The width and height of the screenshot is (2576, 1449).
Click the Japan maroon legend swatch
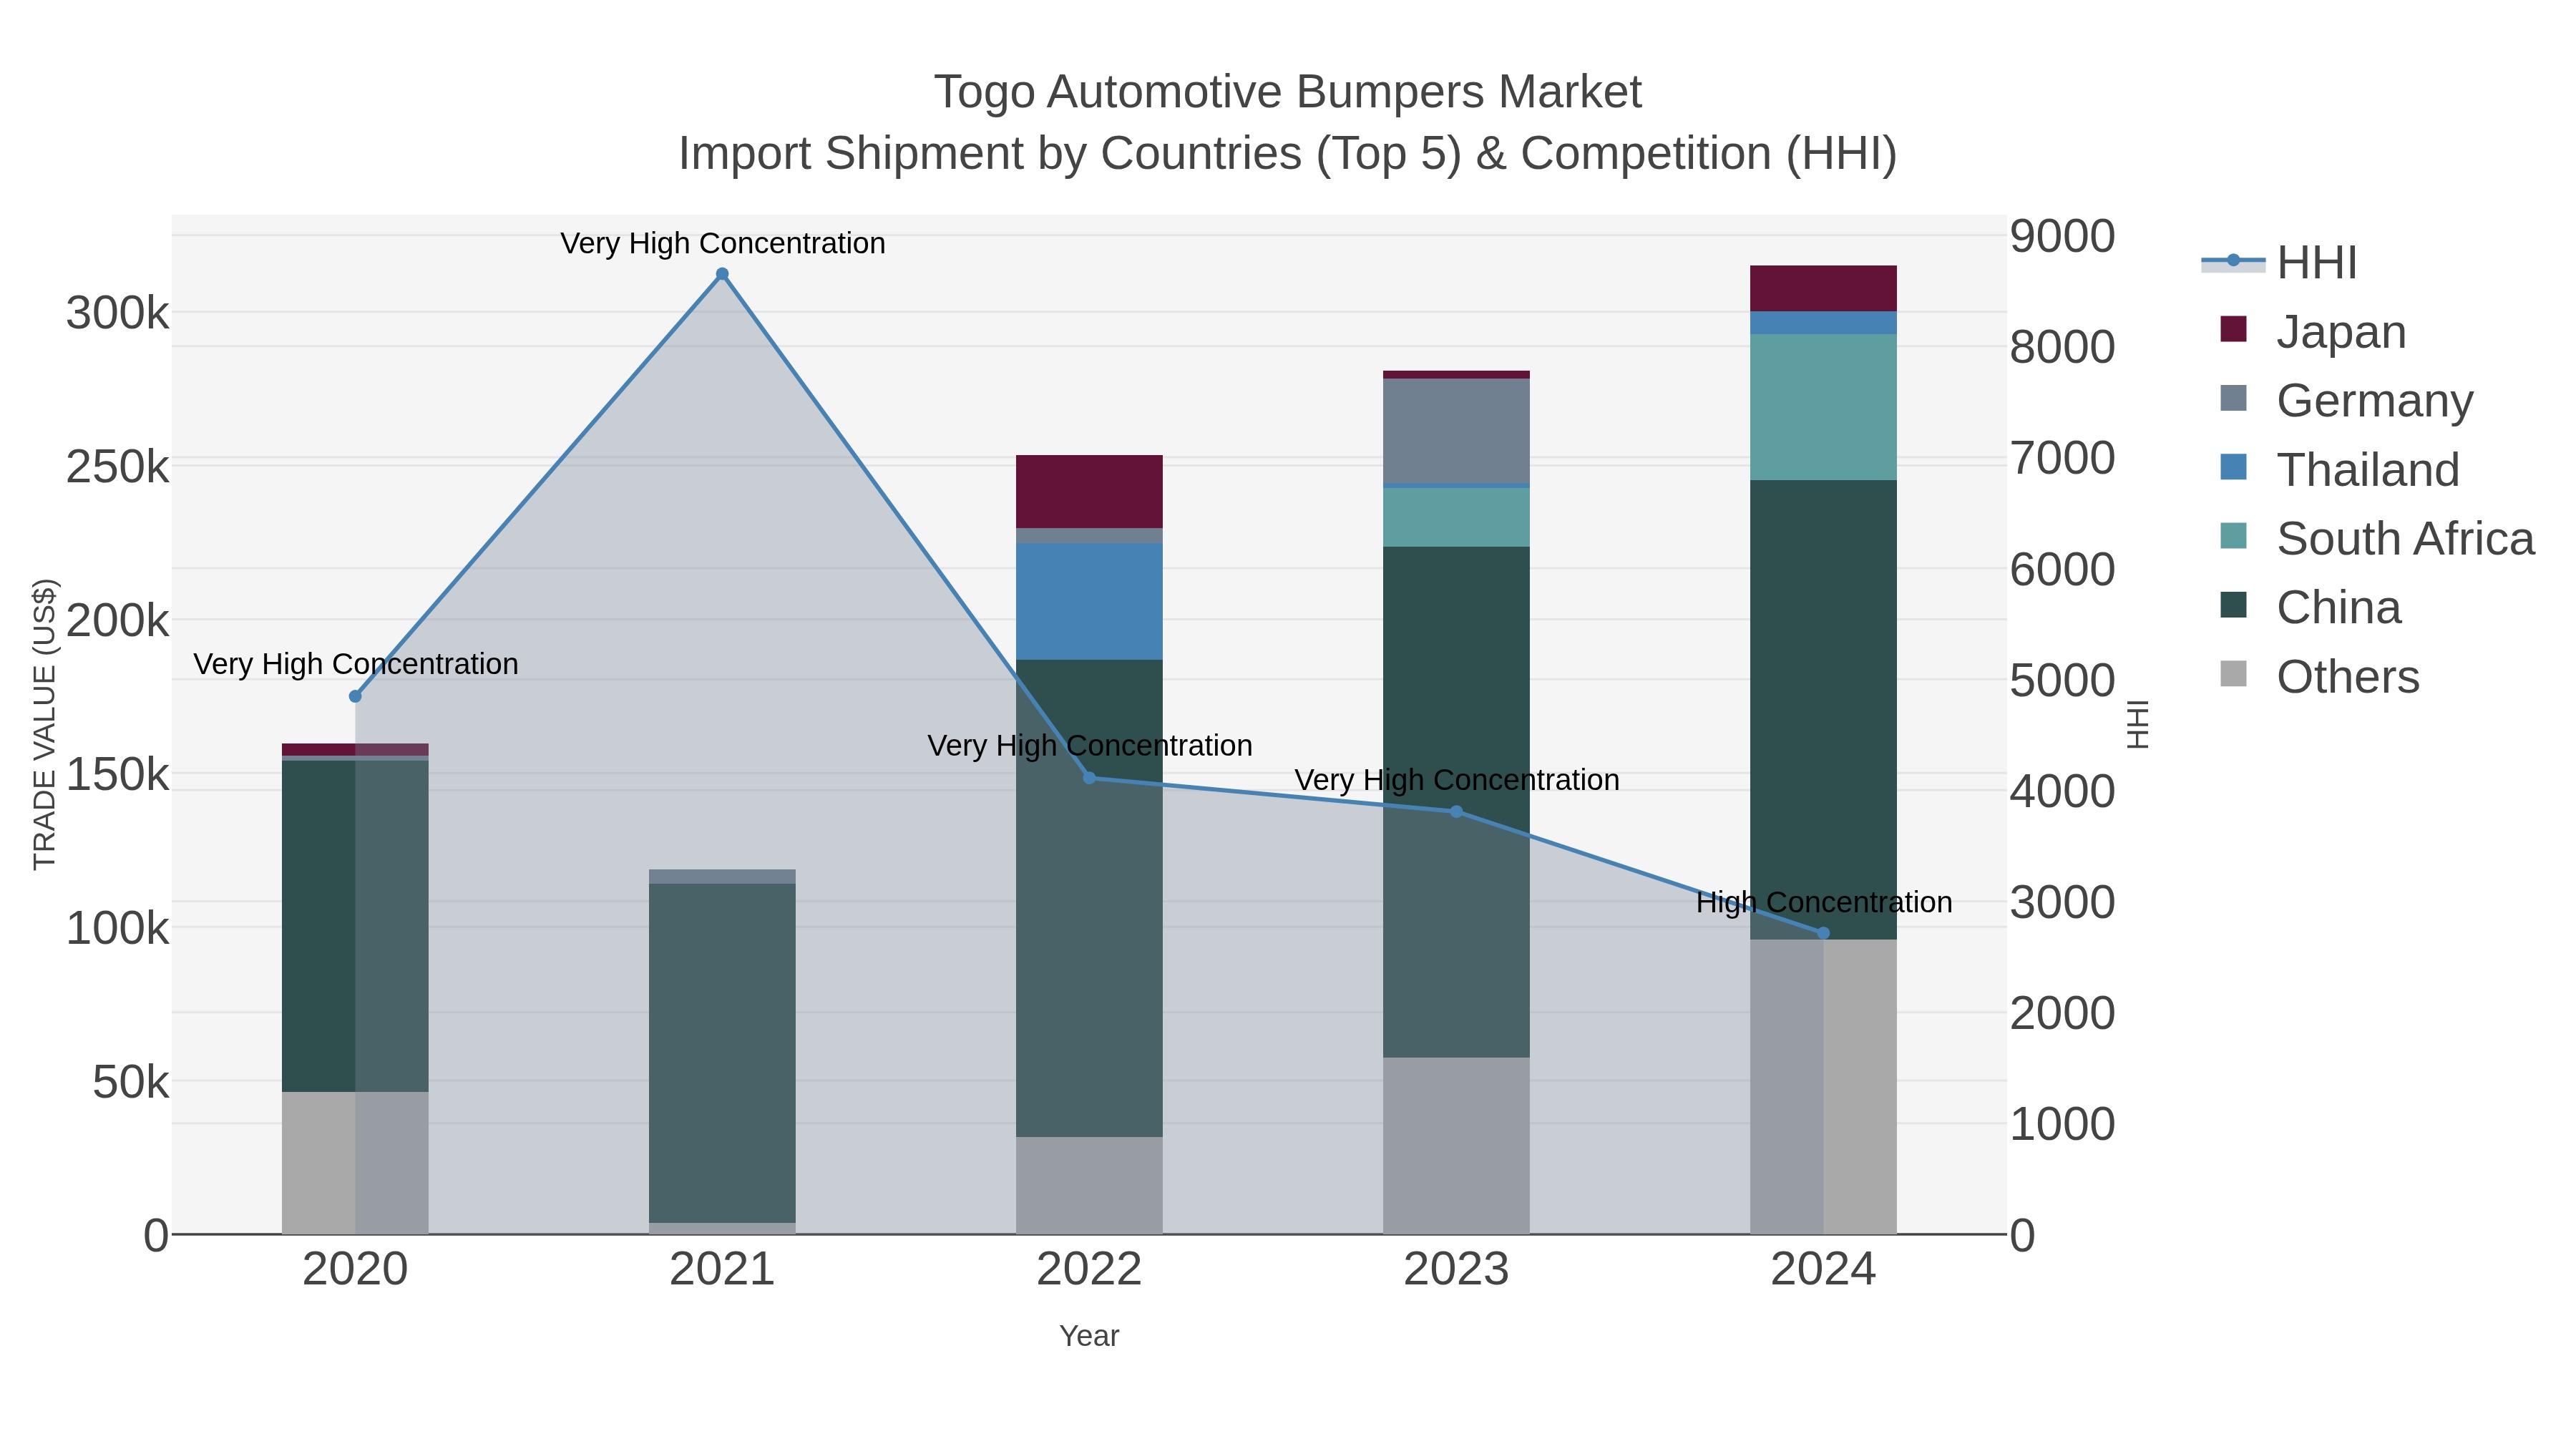[x=2233, y=329]
